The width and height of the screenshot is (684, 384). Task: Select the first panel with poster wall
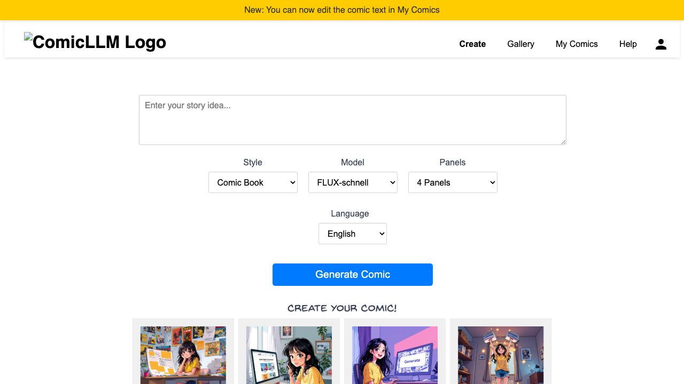point(183,355)
